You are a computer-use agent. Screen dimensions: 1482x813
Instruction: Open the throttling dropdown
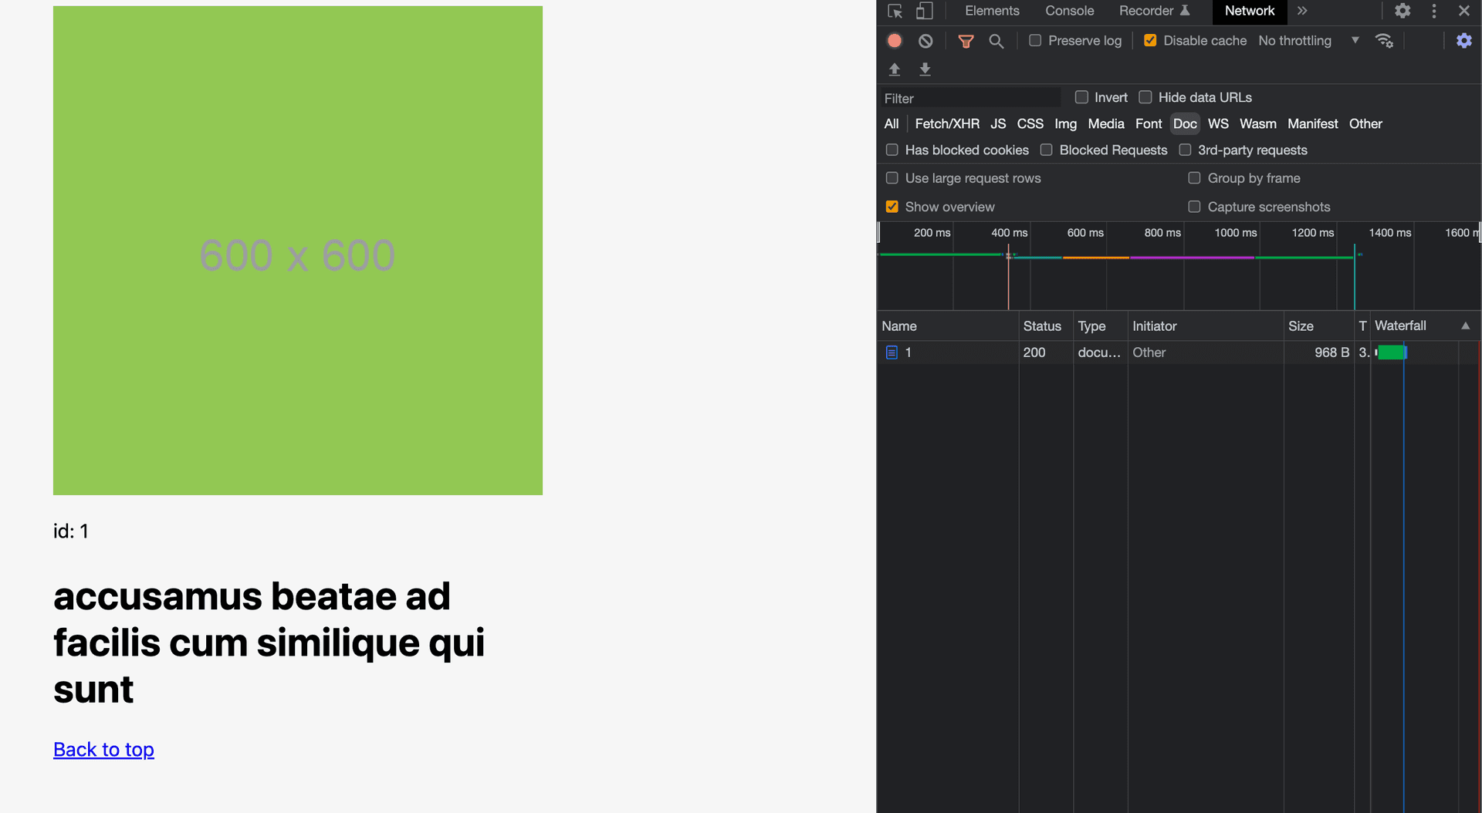click(1307, 40)
